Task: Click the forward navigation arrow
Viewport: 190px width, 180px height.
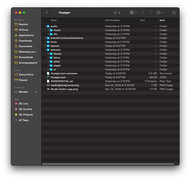Action: [x=54, y=12]
